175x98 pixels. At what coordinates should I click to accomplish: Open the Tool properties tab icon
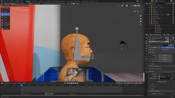click(146, 38)
